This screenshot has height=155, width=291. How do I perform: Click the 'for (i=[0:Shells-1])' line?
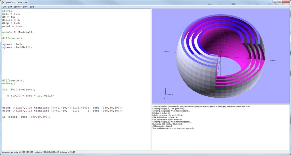click(x=19, y=89)
